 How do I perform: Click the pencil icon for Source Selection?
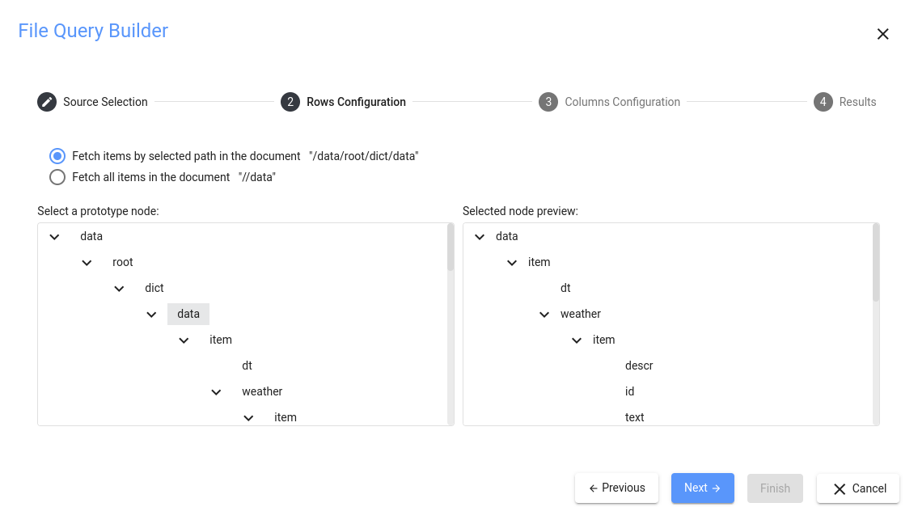(48, 102)
